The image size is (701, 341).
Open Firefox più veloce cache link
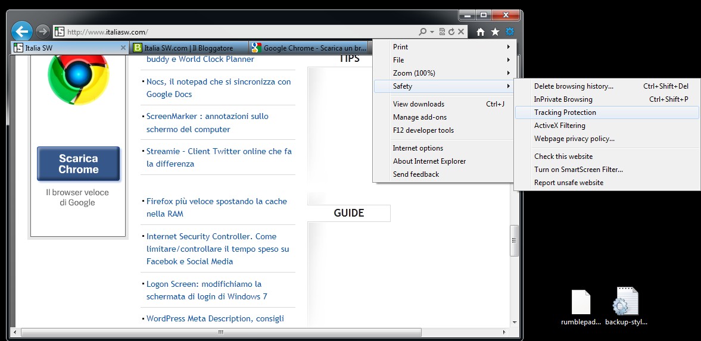pos(217,207)
